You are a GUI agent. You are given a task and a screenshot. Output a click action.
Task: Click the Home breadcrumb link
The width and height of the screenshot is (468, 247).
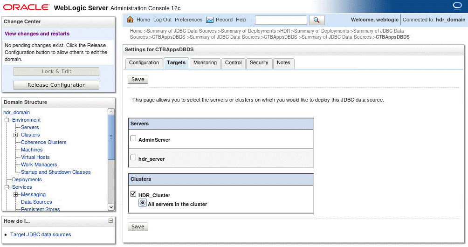136,31
